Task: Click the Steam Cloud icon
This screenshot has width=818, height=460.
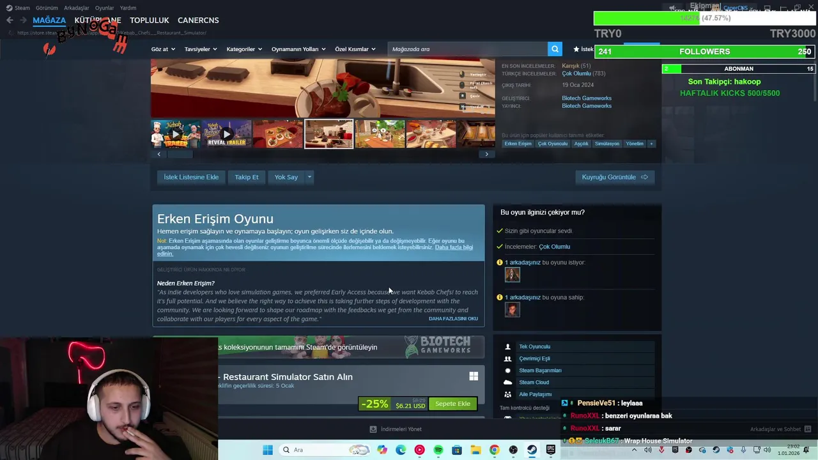Action: tap(507, 382)
